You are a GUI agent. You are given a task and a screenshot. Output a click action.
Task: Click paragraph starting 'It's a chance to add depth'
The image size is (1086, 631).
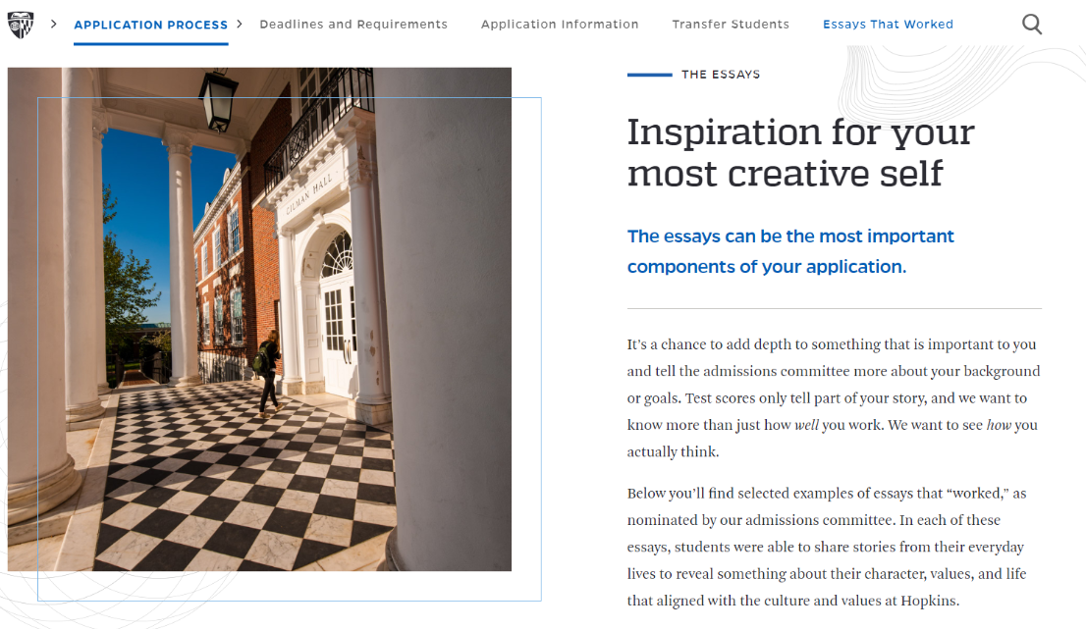834,397
